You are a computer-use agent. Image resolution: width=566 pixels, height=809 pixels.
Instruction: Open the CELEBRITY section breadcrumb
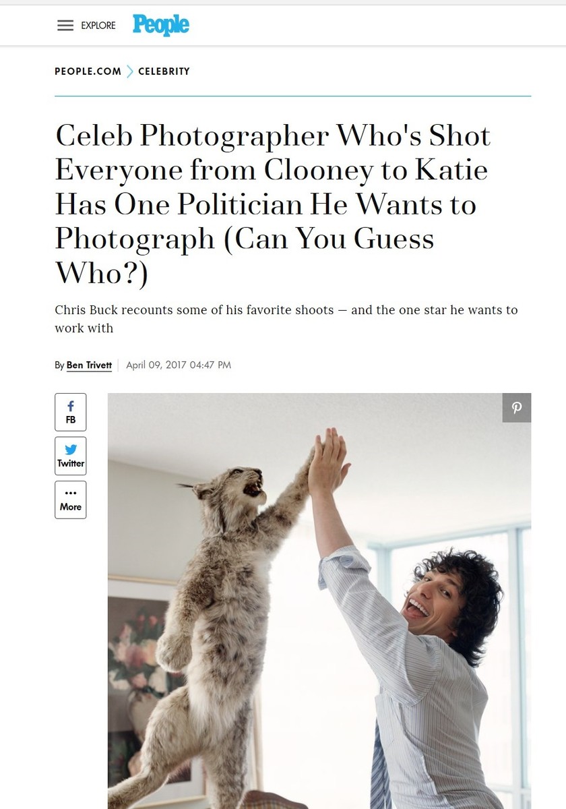pos(164,71)
